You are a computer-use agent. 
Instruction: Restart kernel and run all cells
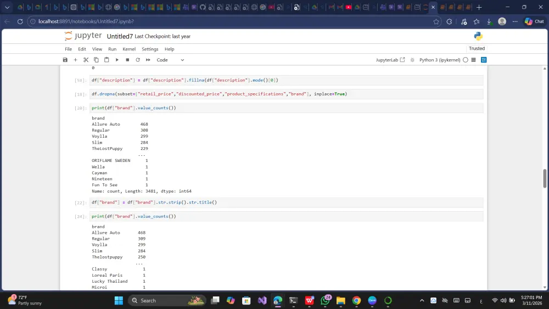click(x=148, y=60)
